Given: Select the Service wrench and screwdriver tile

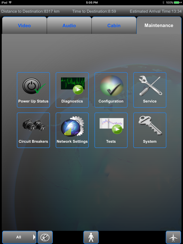Looking at the screenshot, I should (150, 90).
